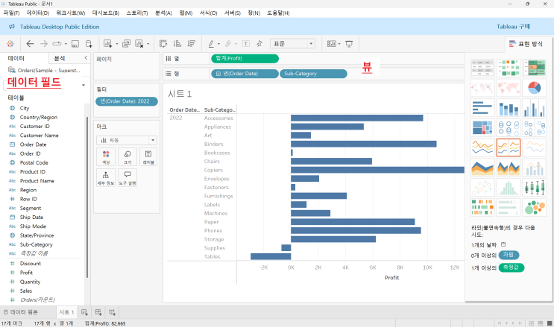Image resolution: width=554 pixels, height=327 pixels.
Task: Click the Copiers bar in the chart
Action: point(377,170)
